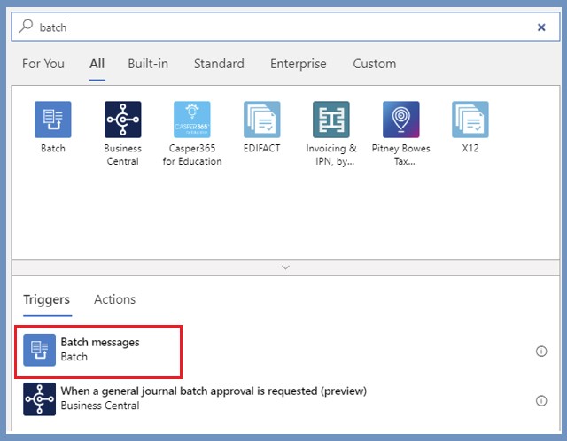Show info for Batch messages trigger

point(541,351)
